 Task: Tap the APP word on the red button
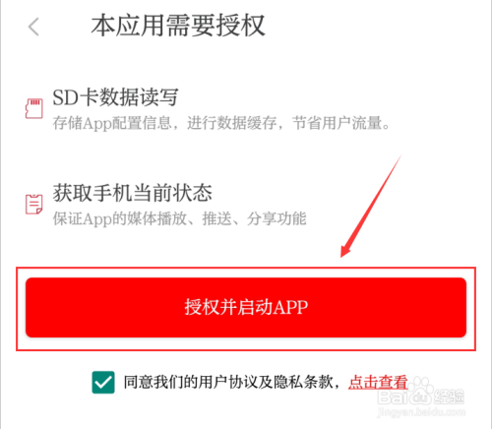click(x=290, y=307)
